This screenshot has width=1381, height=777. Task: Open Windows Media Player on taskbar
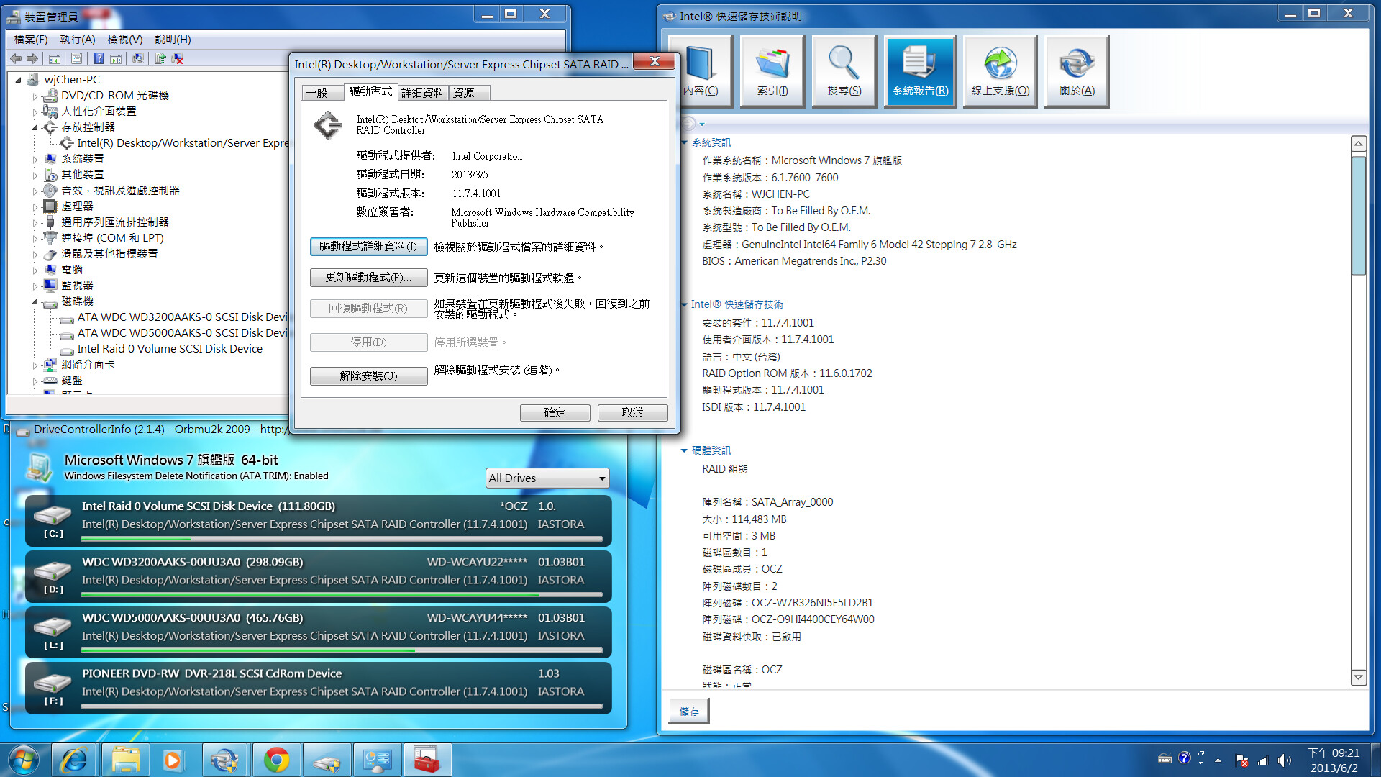coord(173,760)
